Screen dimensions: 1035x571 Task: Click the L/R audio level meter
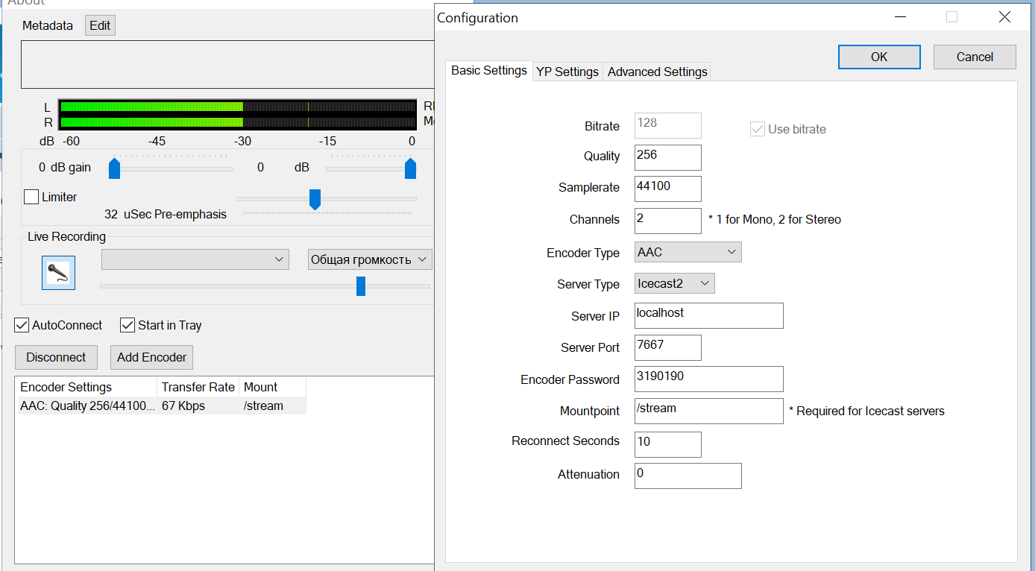coord(237,114)
